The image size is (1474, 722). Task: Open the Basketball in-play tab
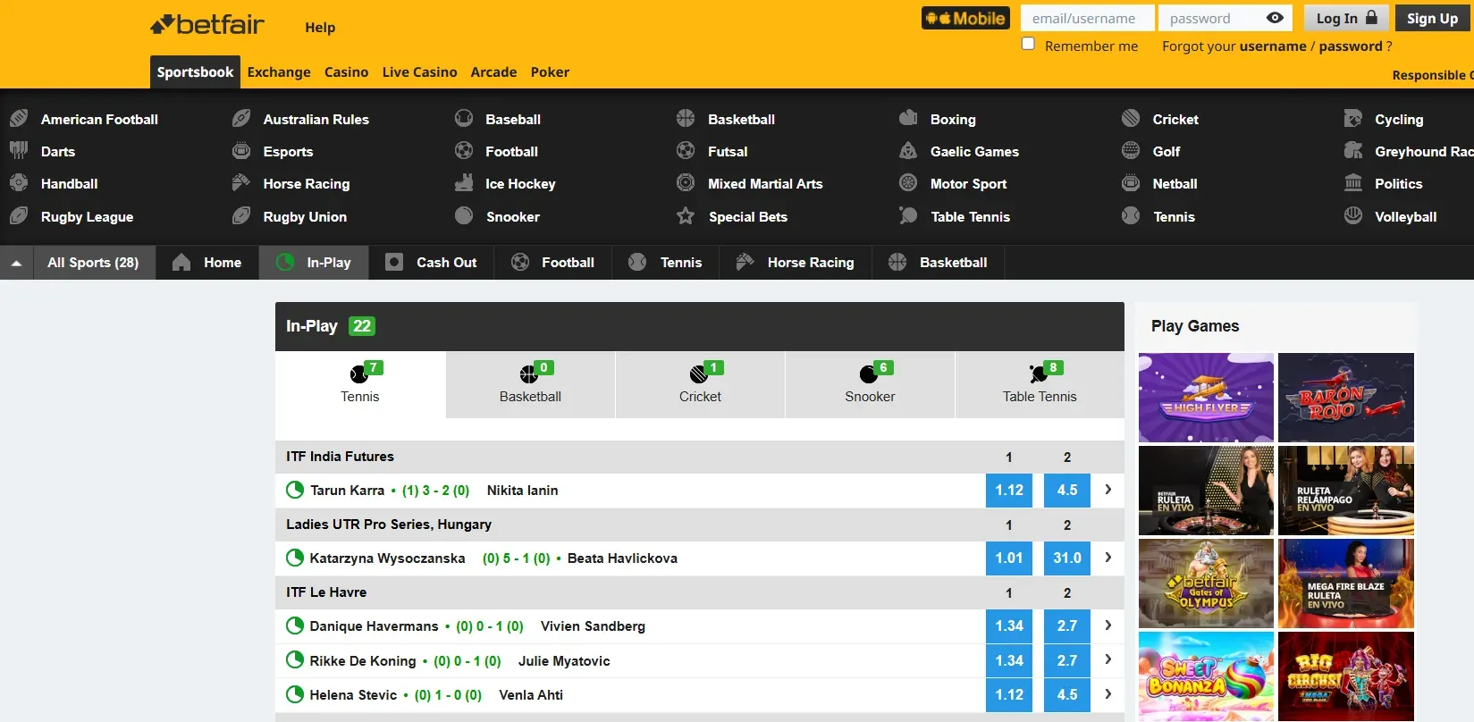(x=530, y=384)
